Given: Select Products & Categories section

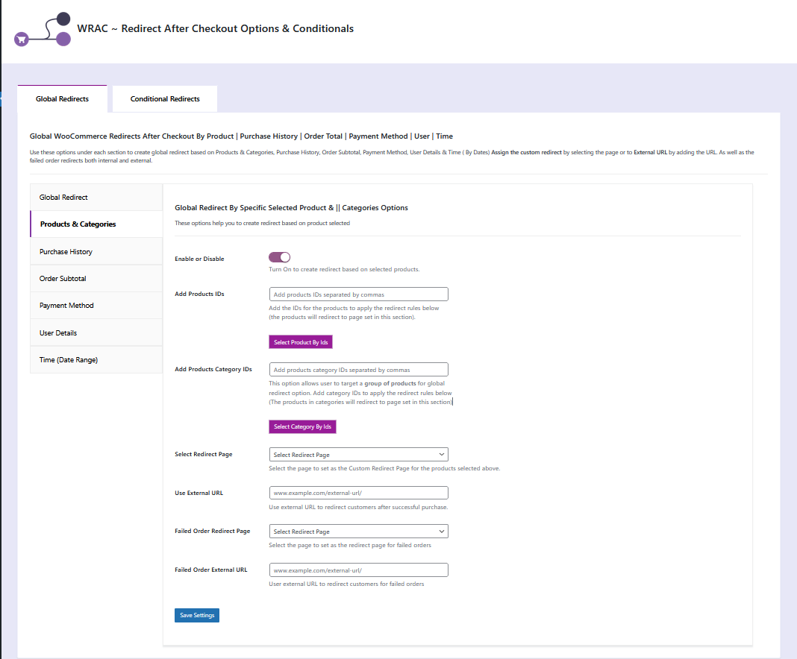Looking at the screenshot, I should pyautogui.click(x=96, y=224).
